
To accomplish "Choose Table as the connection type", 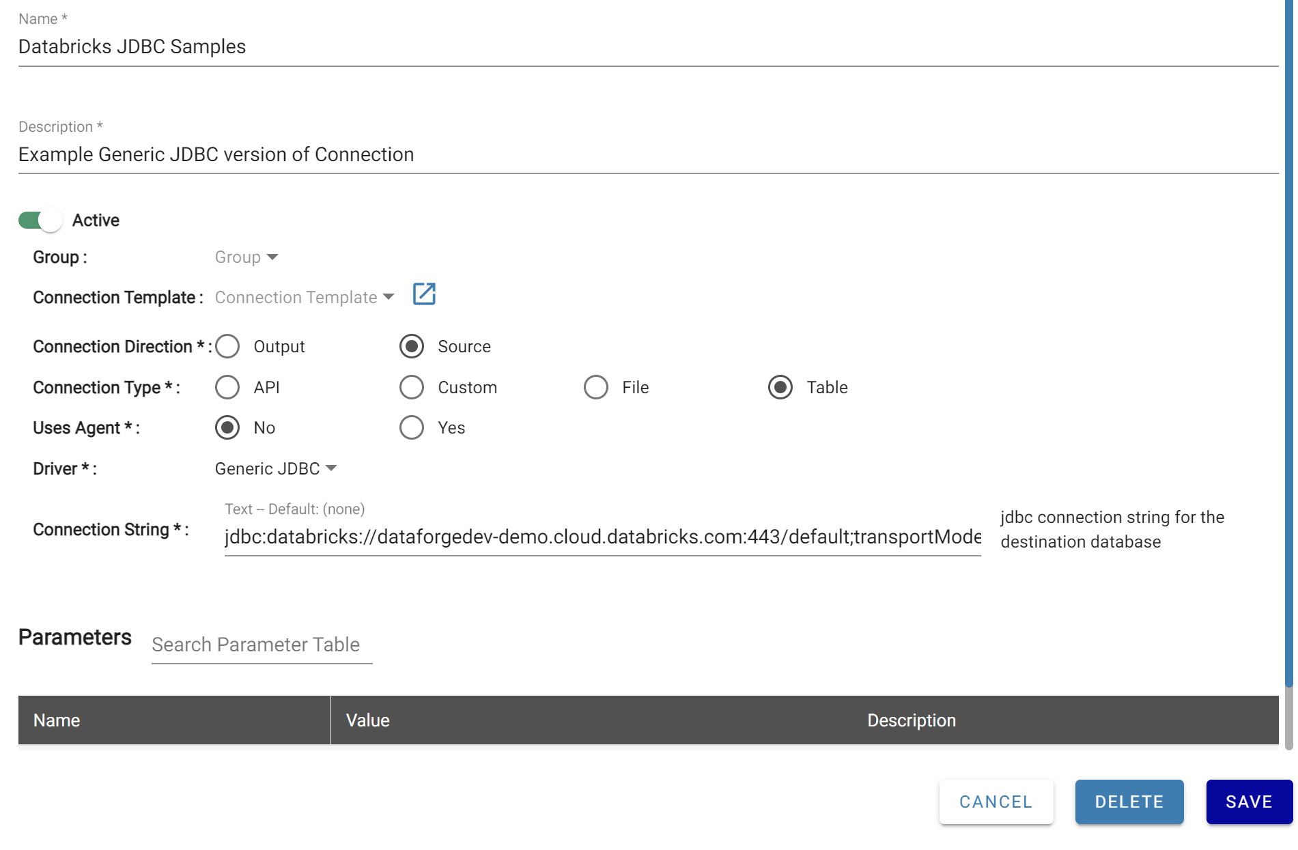I will (x=780, y=388).
